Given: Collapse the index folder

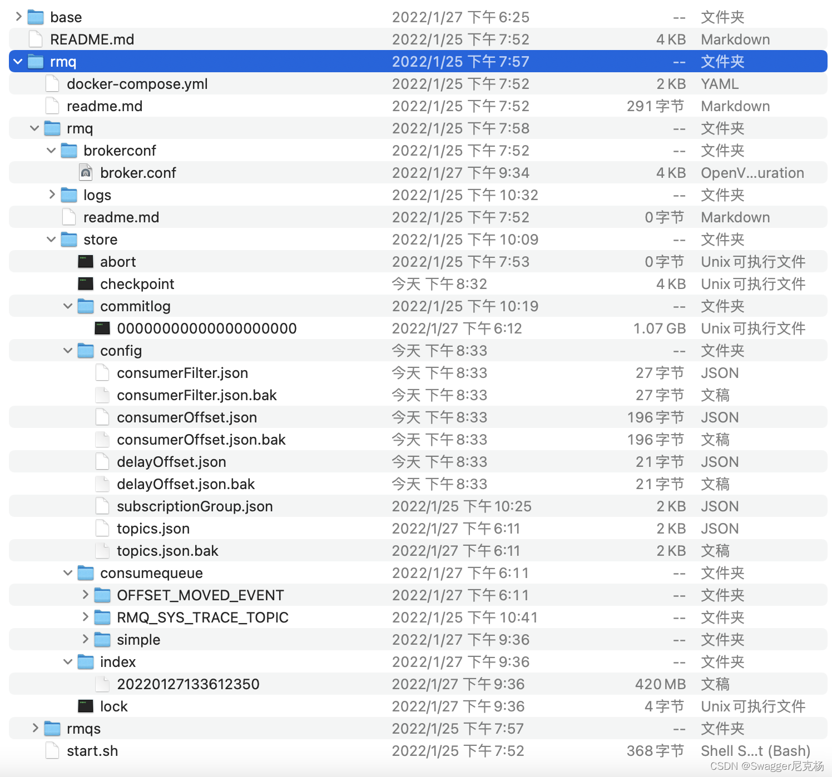Looking at the screenshot, I should (68, 661).
